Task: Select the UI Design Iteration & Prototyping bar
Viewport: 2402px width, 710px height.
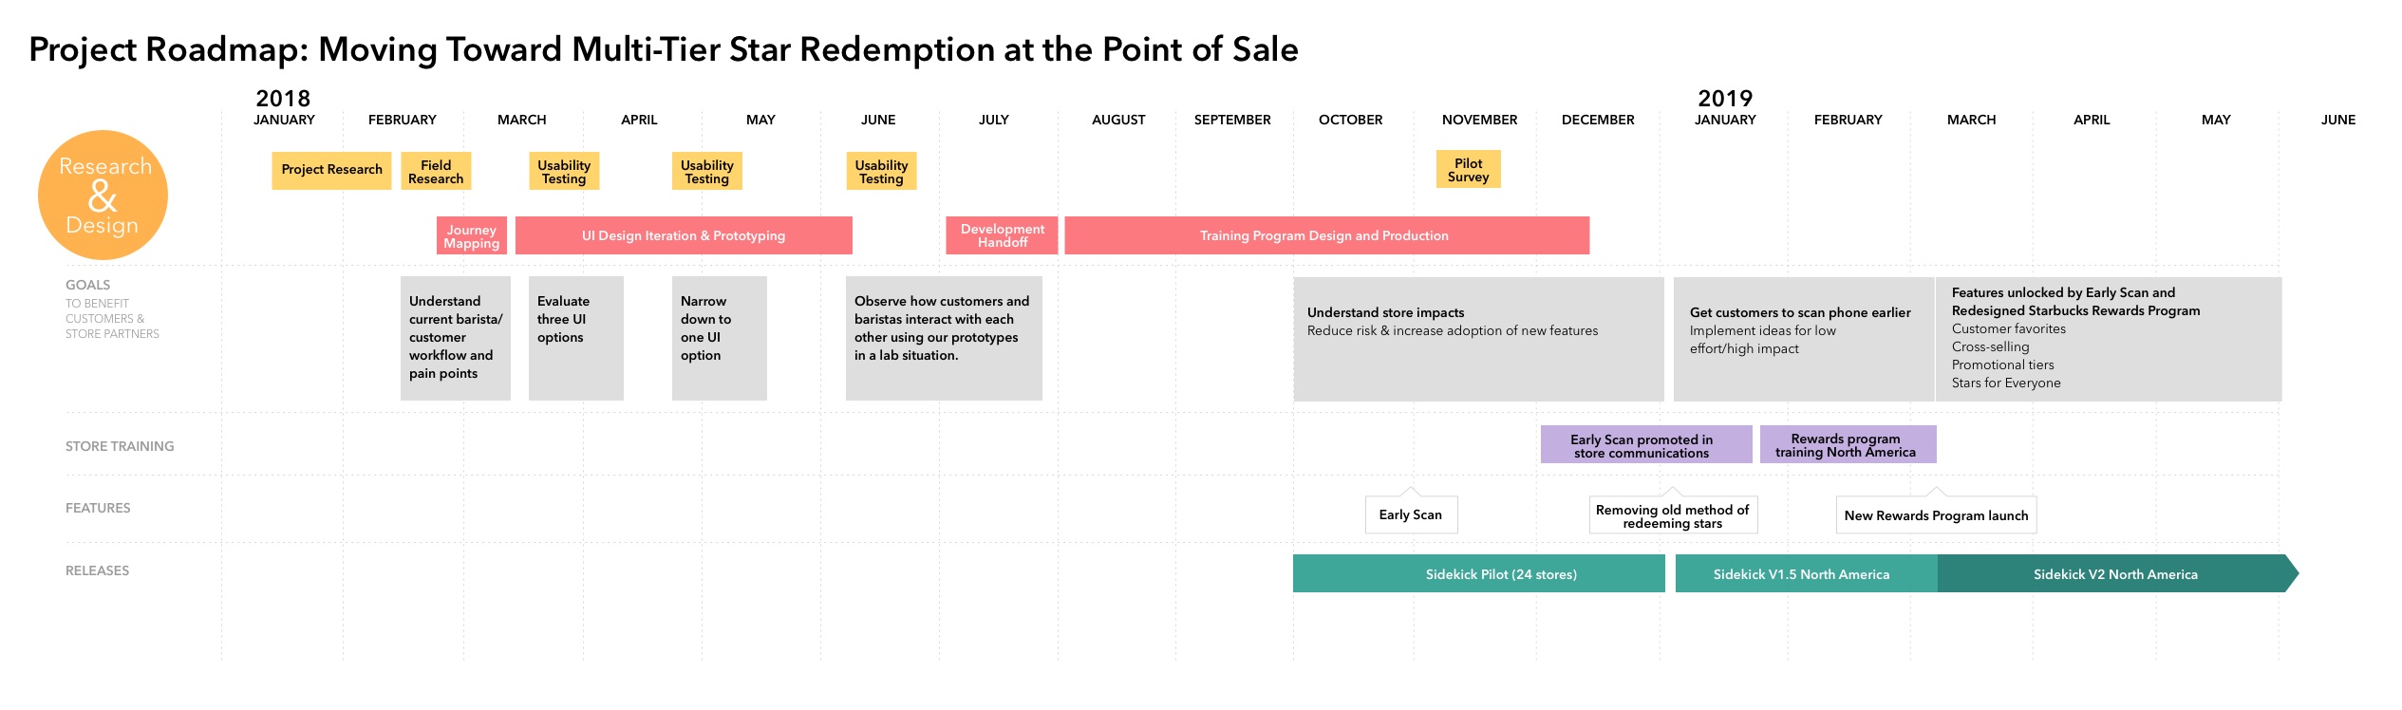Action: (x=684, y=235)
